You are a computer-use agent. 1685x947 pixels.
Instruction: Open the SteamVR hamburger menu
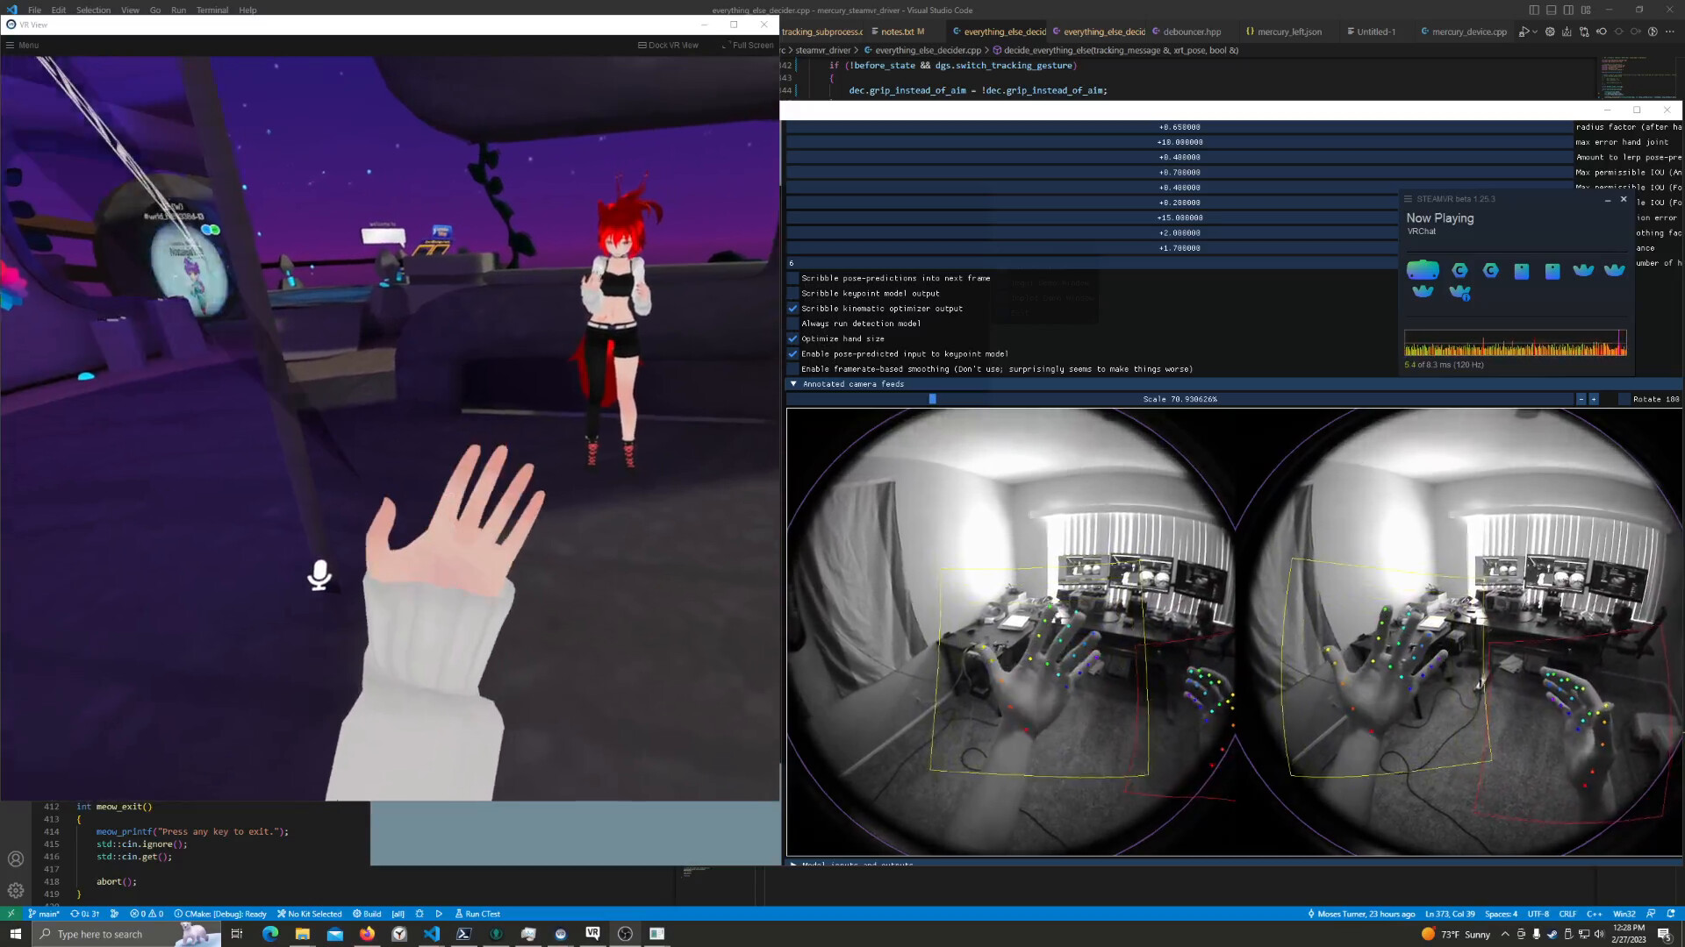1409,199
